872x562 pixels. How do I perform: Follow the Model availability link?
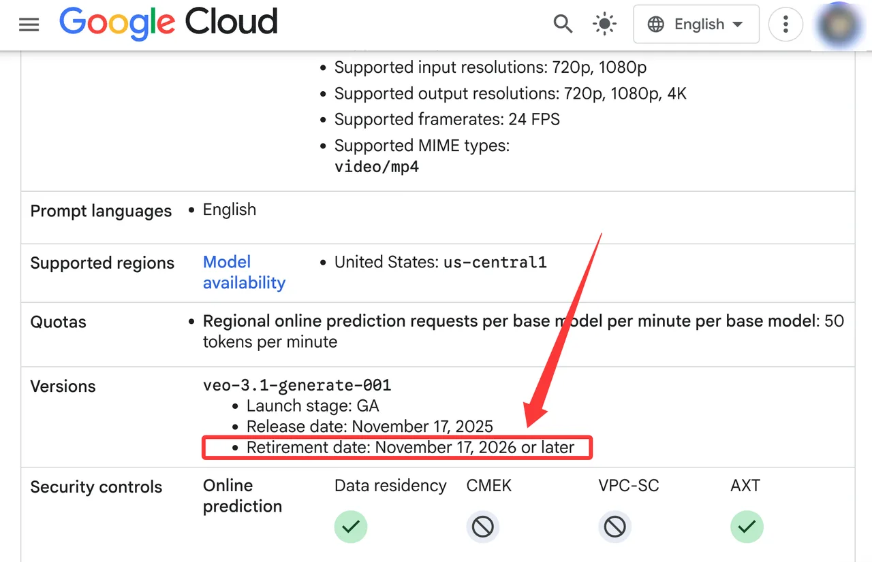244,272
